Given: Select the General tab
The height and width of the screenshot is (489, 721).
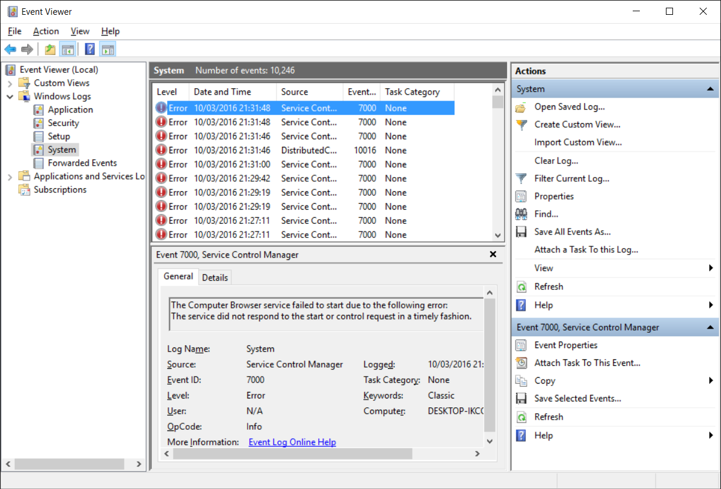Looking at the screenshot, I should point(178,276).
